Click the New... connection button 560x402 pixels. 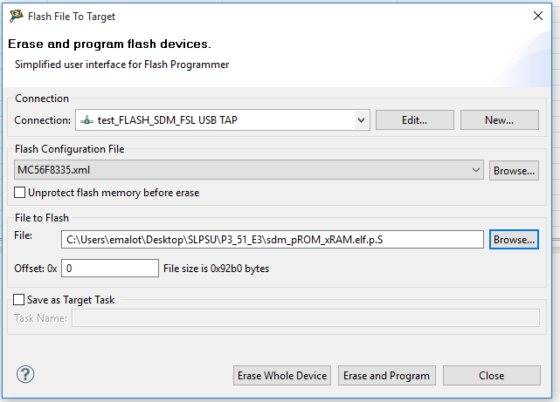tap(499, 120)
